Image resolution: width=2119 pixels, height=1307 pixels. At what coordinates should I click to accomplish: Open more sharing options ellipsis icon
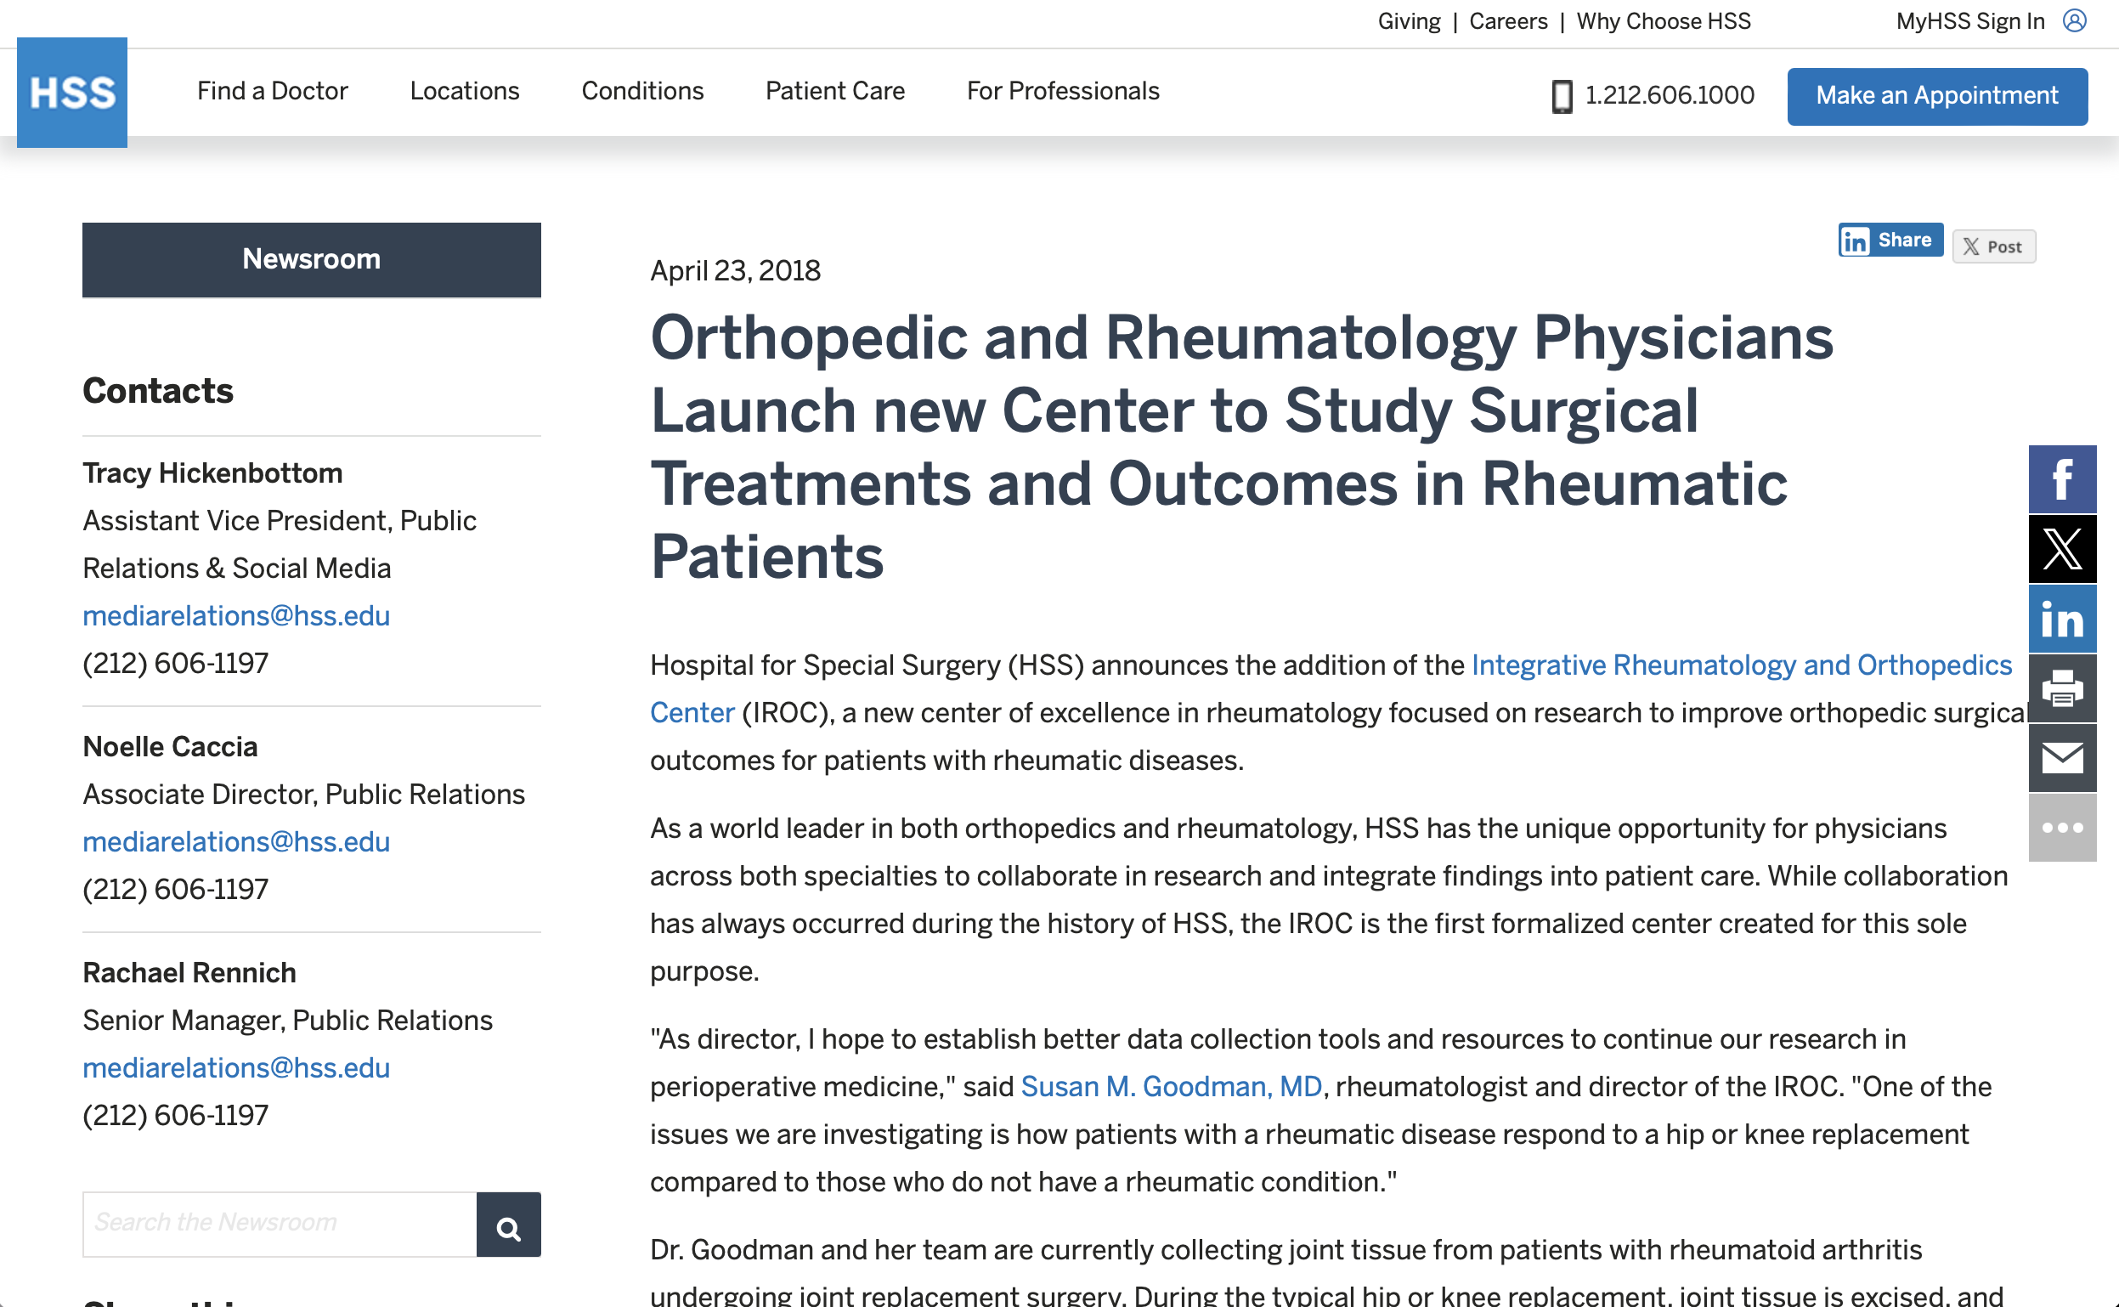2062,828
